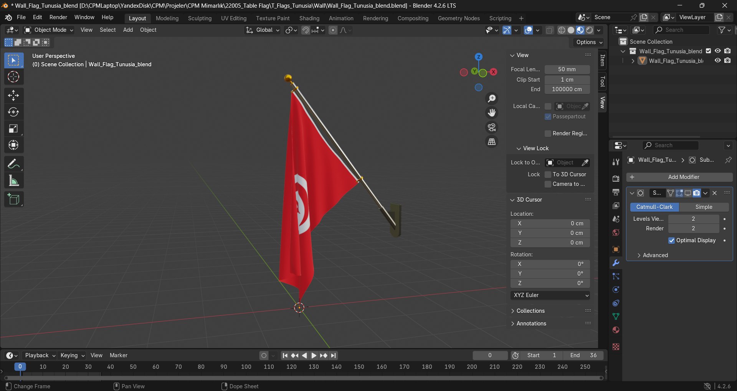Screen dimensions: 737x391
Task: Select the Rotate tool
Action: 14,112
